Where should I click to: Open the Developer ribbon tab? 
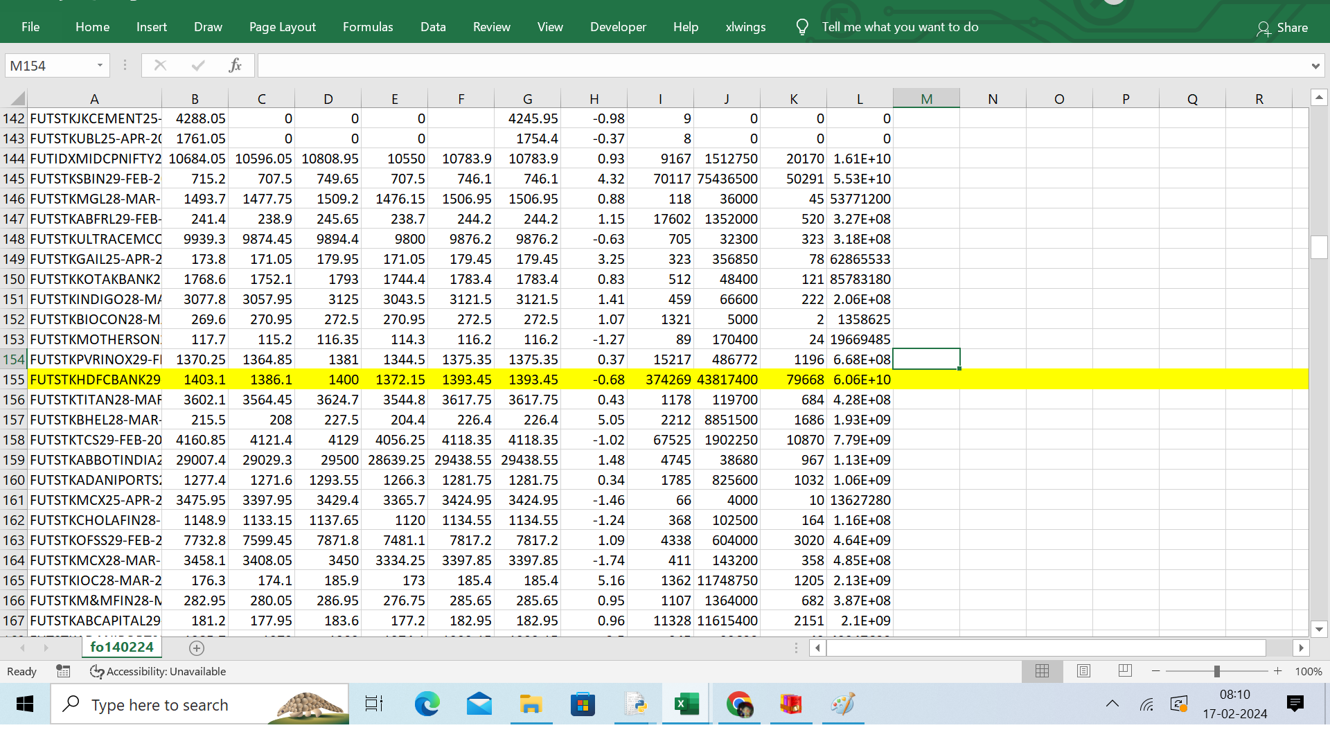click(618, 27)
